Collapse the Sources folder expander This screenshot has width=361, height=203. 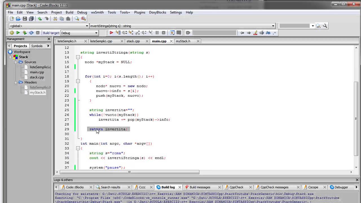(x=16, y=62)
